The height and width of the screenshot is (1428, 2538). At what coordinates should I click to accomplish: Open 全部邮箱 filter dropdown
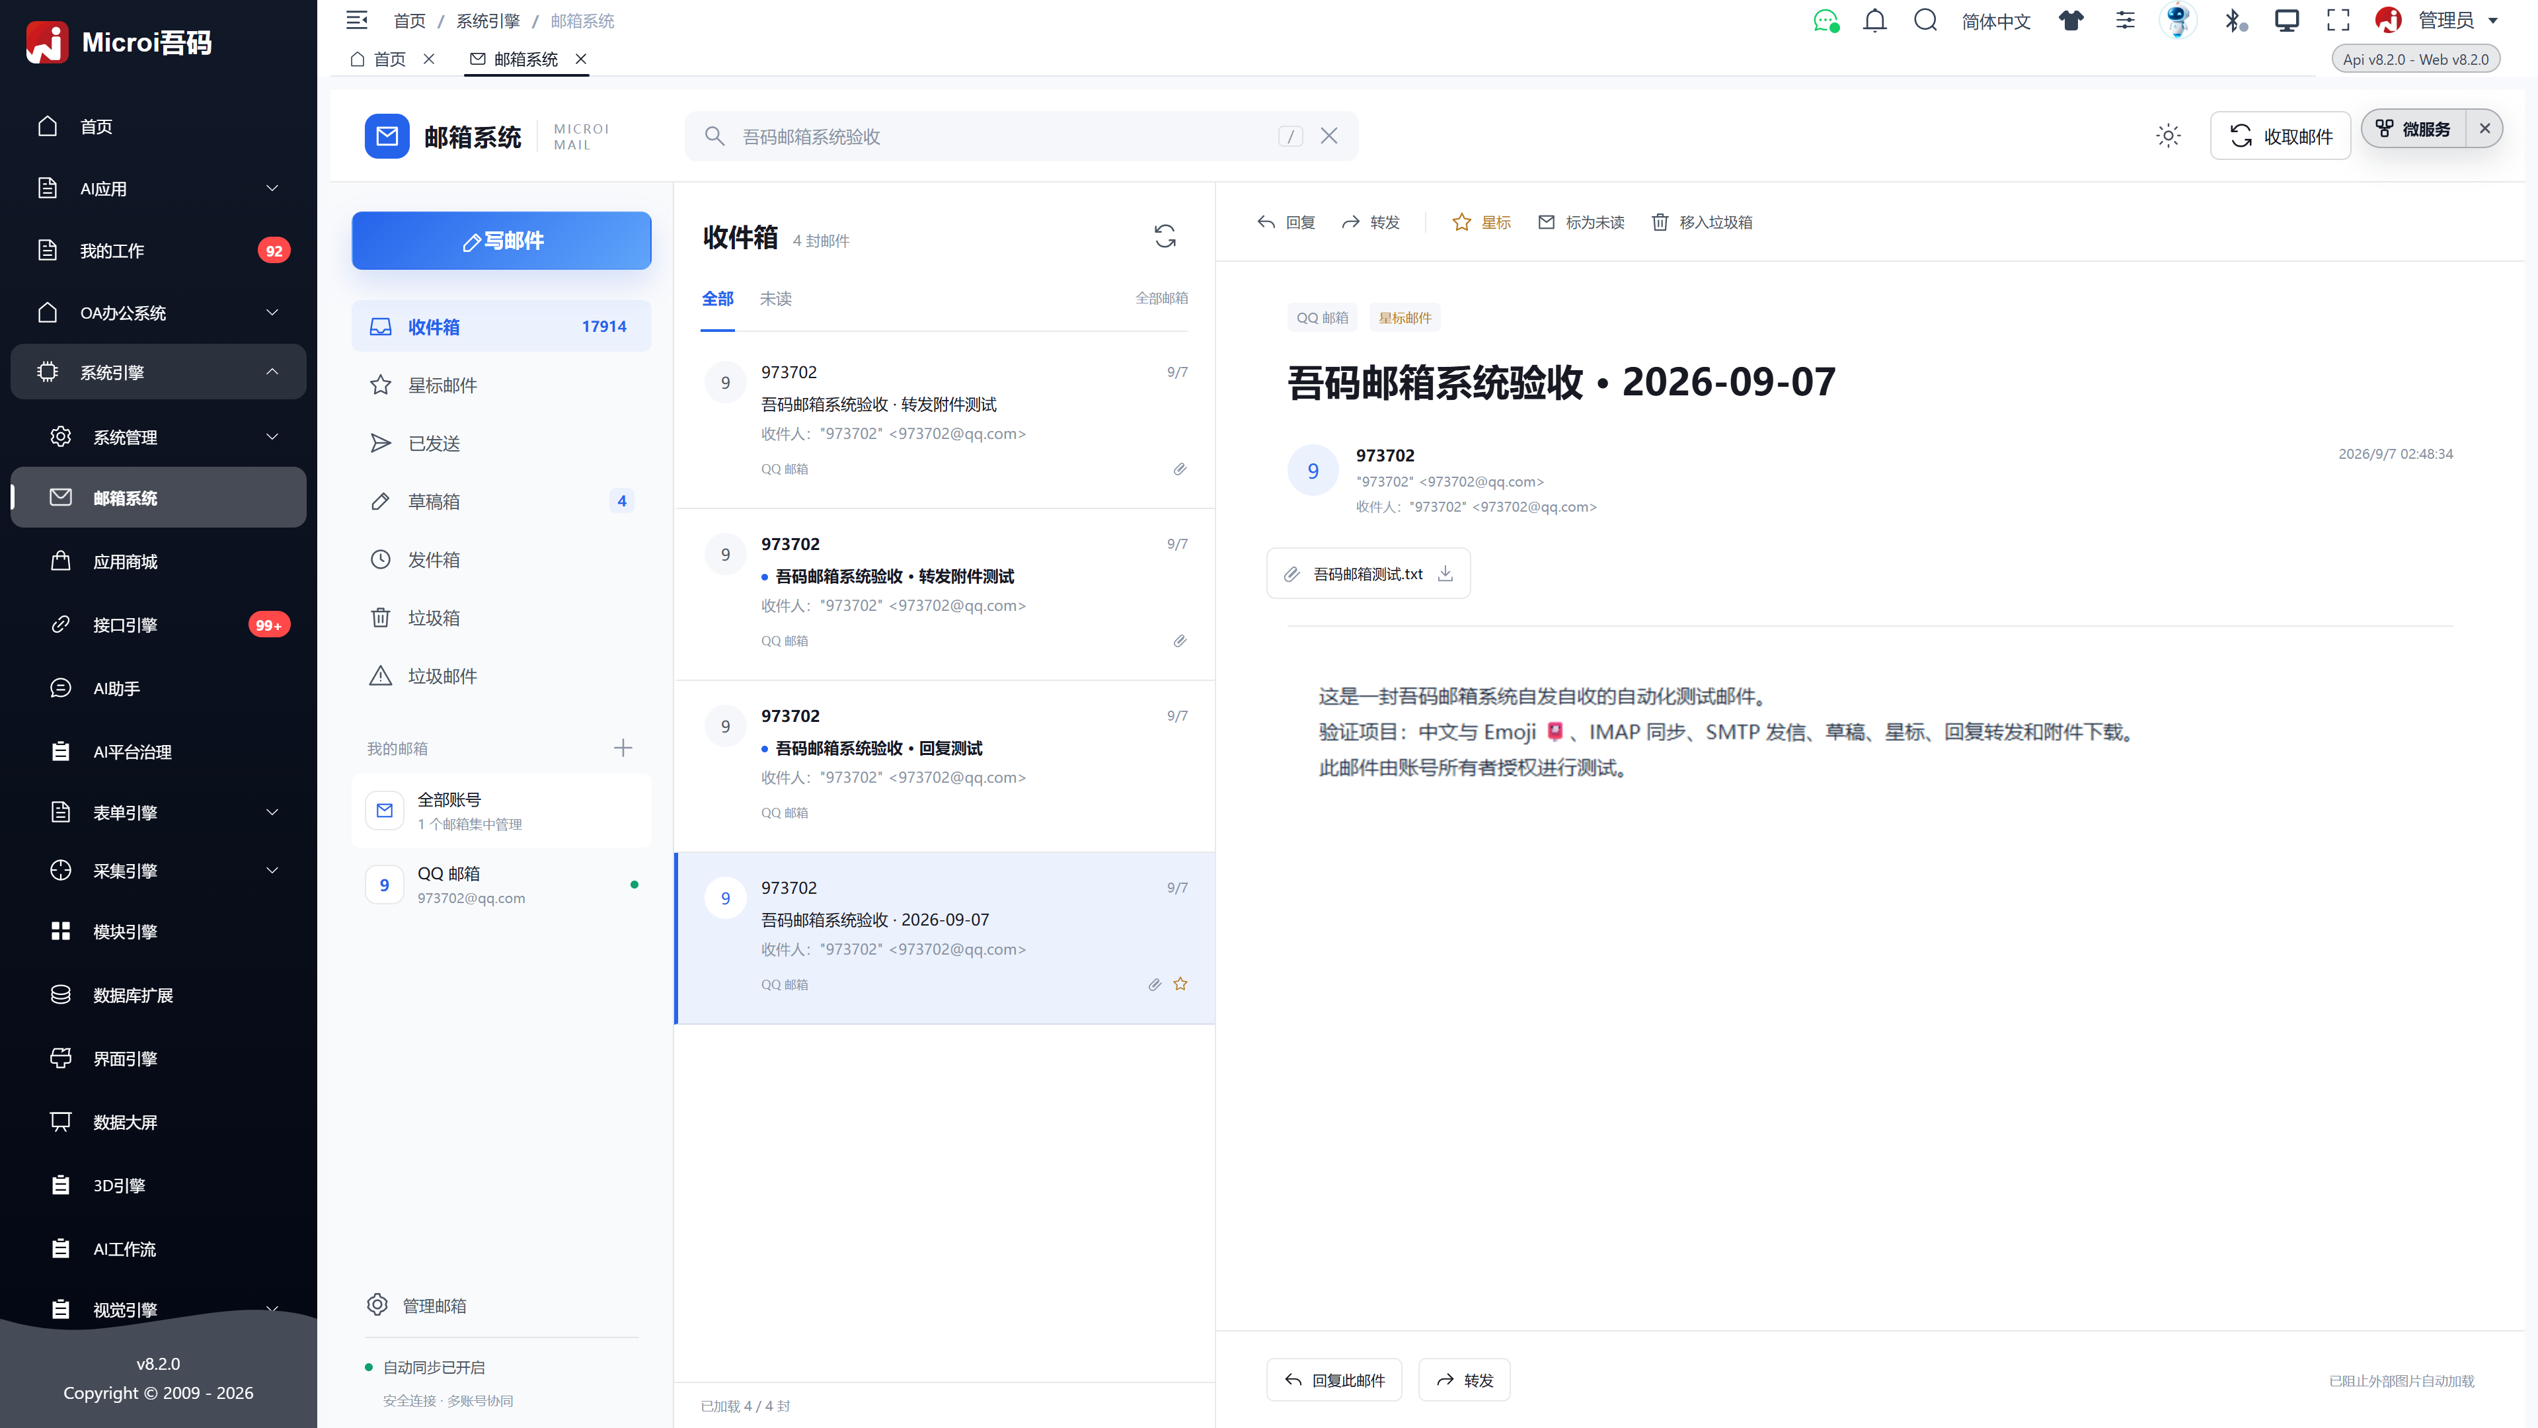[1162, 297]
